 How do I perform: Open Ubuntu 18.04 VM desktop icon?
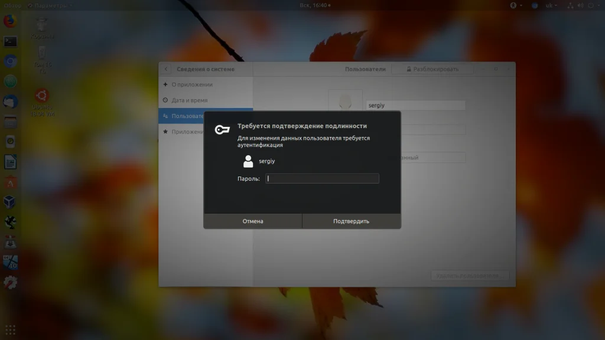click(x=42, y=103)
